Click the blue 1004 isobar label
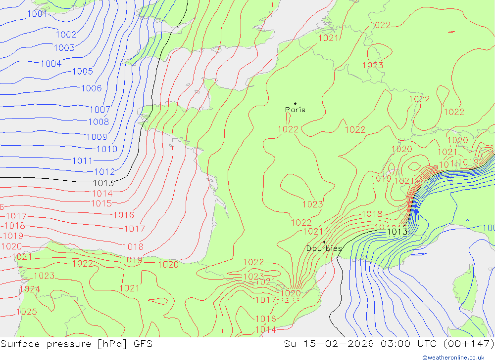This screenshot has width=495, height=362. [51, 64]
